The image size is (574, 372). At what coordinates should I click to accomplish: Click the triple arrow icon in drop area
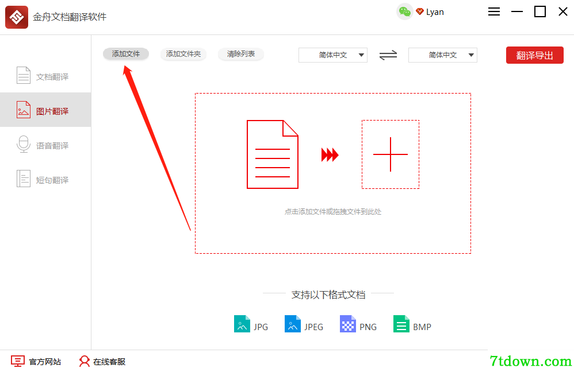coord(330,154)
